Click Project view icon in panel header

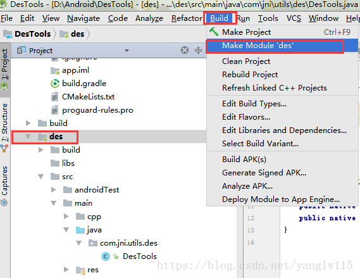[22, 50]
